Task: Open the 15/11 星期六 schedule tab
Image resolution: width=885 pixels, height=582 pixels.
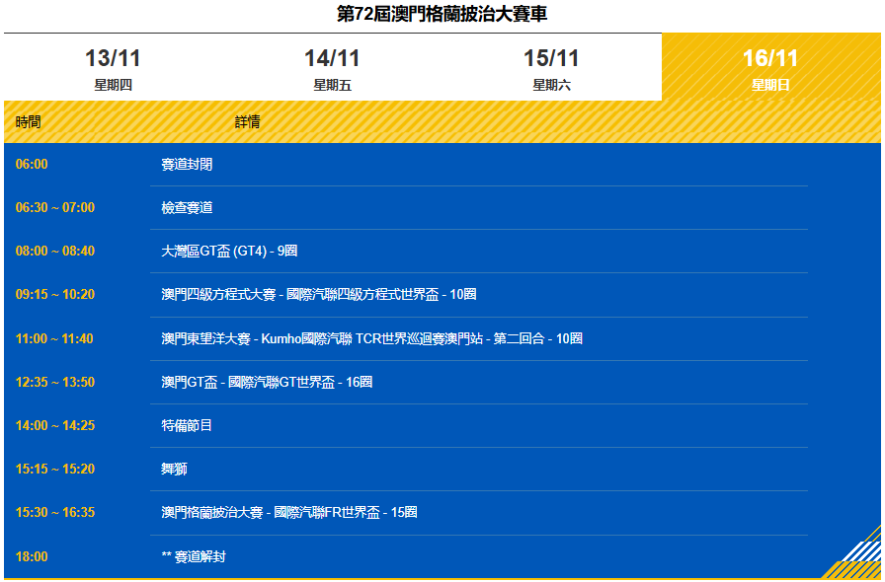Action: click(x=551, y=68)
